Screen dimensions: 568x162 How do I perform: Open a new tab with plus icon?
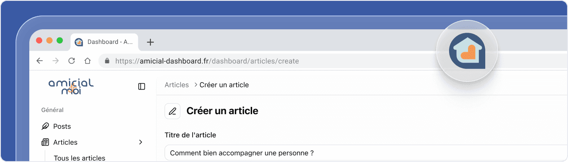click(x=150, y=42)
